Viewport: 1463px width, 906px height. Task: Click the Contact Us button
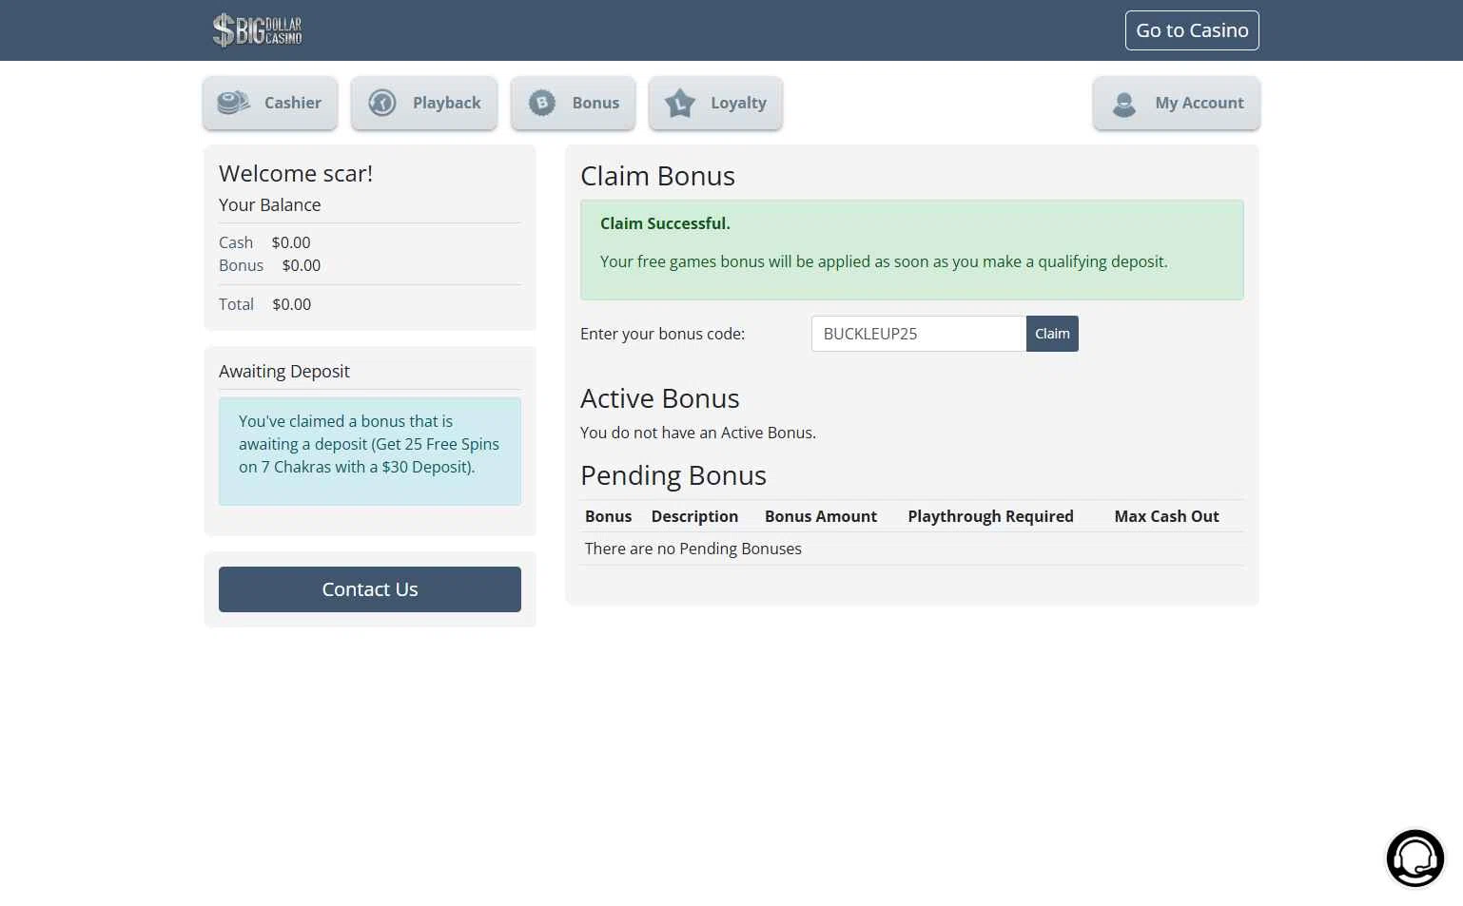pyautogui.click(x=370, y=589)
